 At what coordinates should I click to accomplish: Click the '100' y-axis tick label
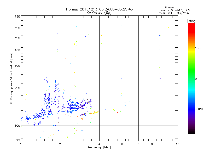tap(17, 126)
